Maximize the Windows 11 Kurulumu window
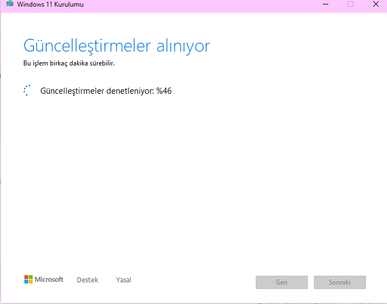The width and height of the screenshot is (387, 304). click(350, 4)
